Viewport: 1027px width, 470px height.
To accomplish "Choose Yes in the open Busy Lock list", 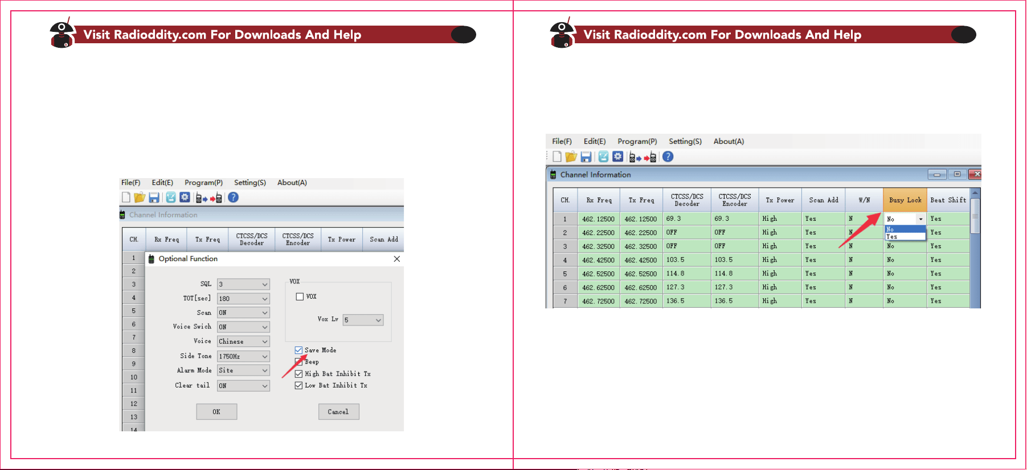I will [x=905, y=237].
